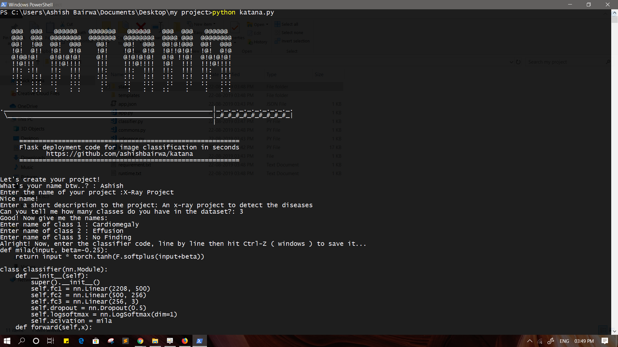Open Windows Ink Workspace in the tray

[551, 341]
